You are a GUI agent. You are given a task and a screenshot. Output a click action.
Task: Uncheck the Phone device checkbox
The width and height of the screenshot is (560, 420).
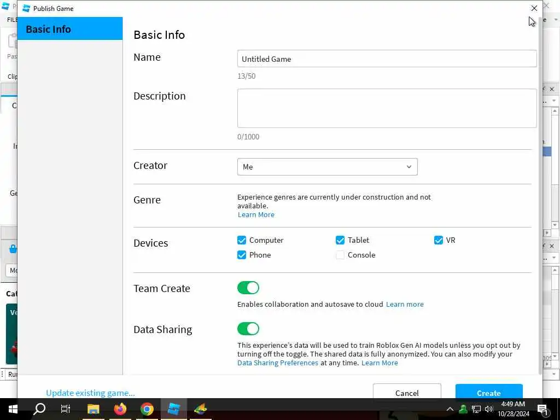click(x=242, y=255)
